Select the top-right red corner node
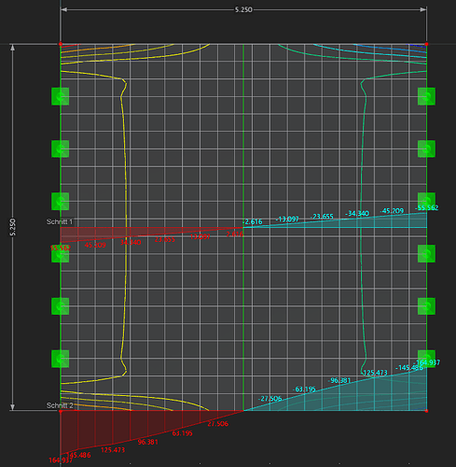456x467 pixels. [426, 44]
